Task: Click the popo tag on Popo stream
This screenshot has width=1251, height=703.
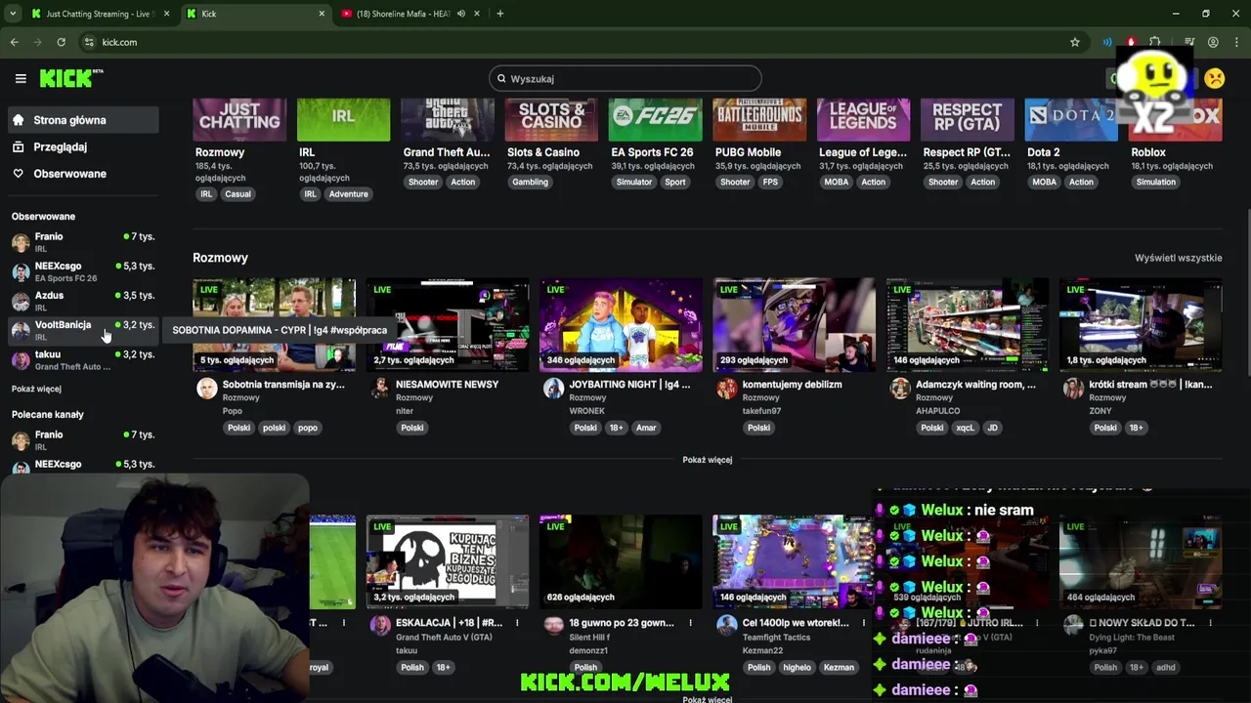Action: tap(307, 428)
